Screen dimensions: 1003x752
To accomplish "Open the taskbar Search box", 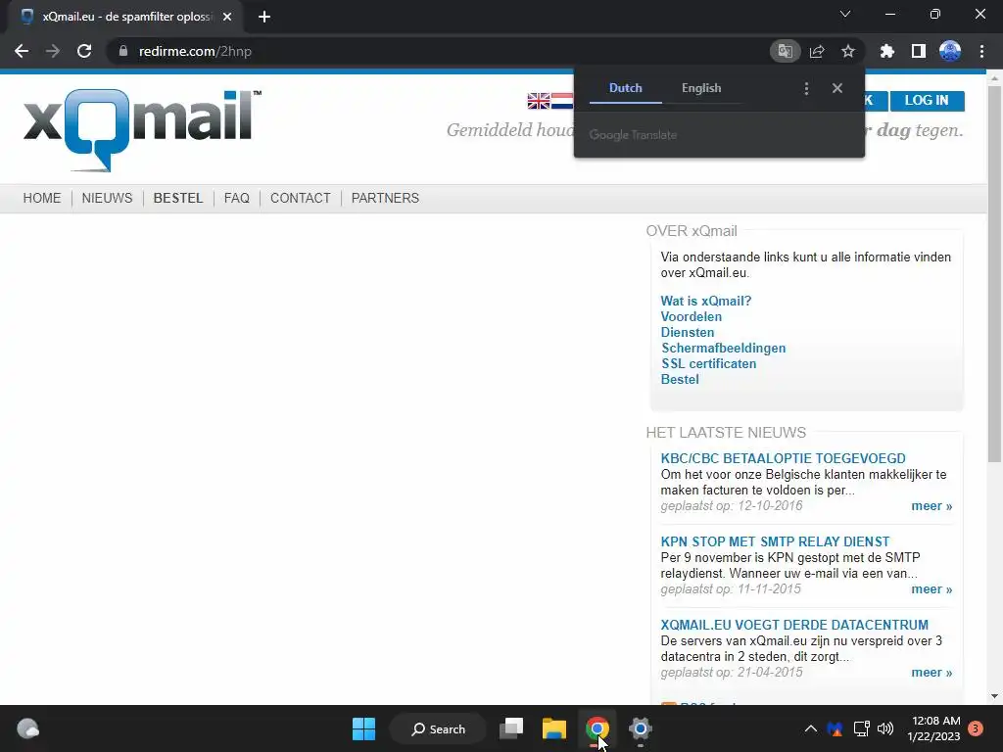I will coord(438,728).
